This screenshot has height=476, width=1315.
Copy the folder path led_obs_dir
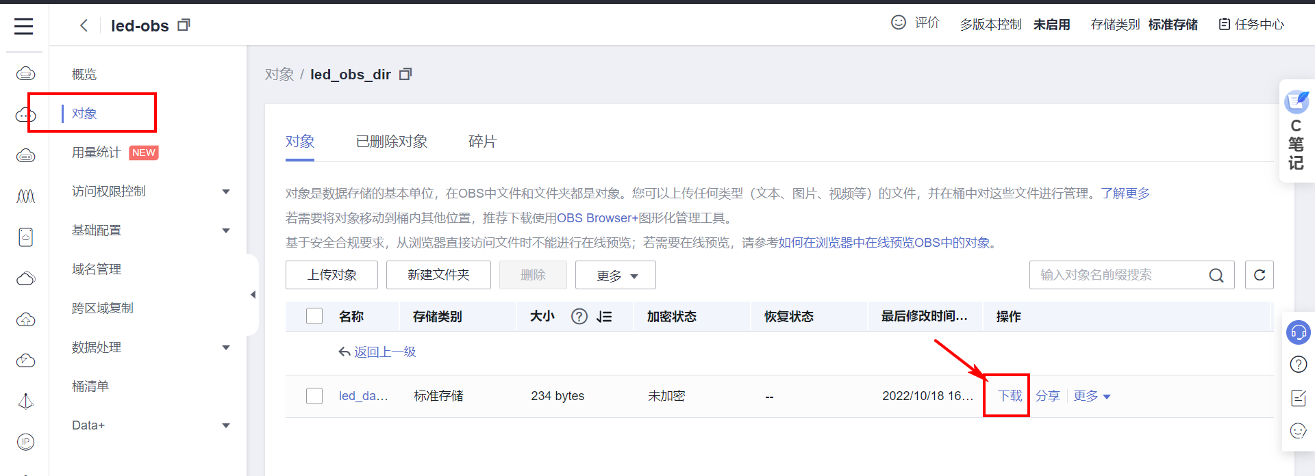pyautogui.click(x=405, y=74)
